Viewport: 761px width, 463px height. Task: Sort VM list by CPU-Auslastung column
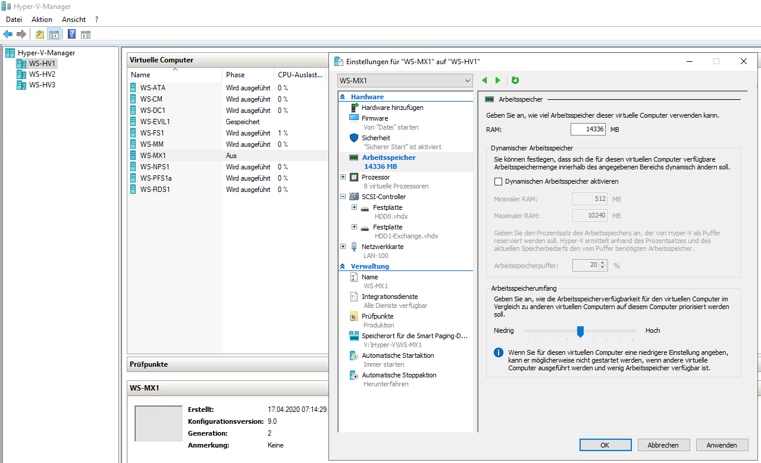(301, 75)
